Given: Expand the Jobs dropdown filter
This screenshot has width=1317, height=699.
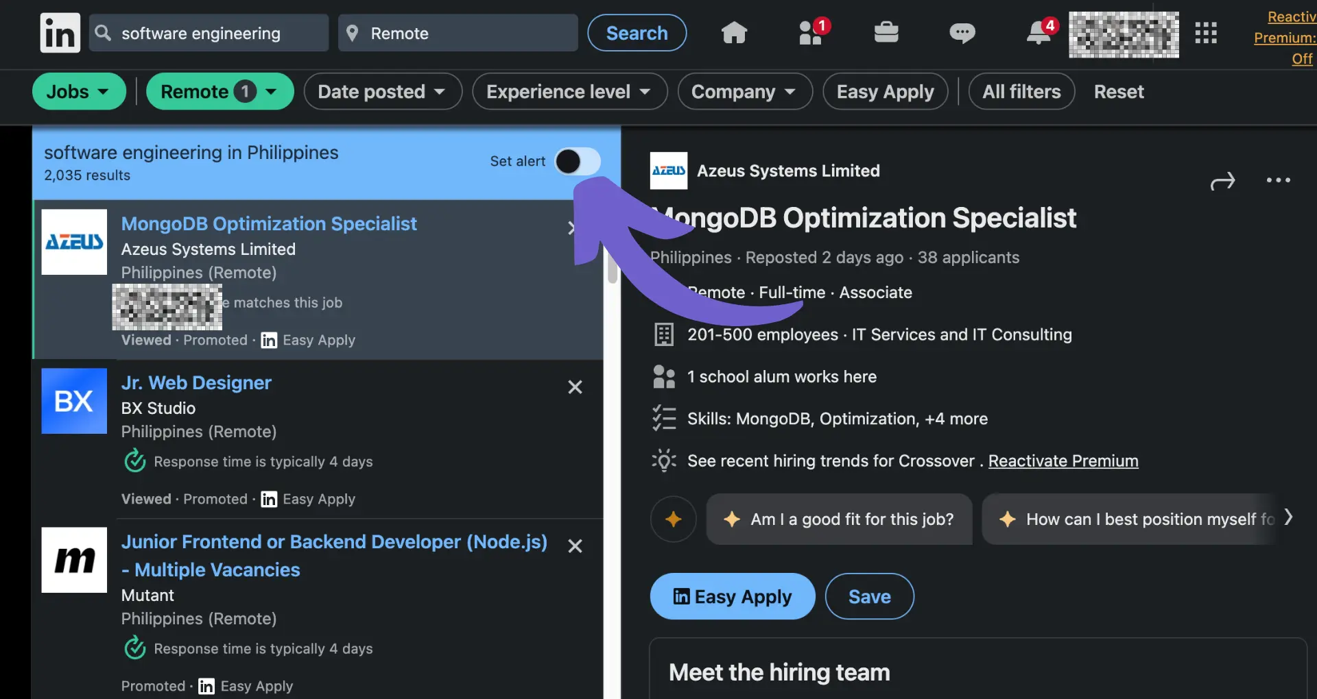Looking at the screenshot, I should click(79, 92).
